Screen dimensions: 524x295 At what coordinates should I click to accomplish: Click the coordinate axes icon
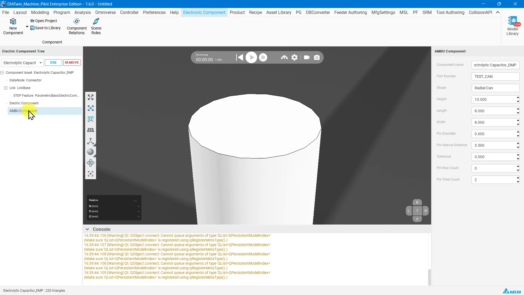click(x=91, y=141)
